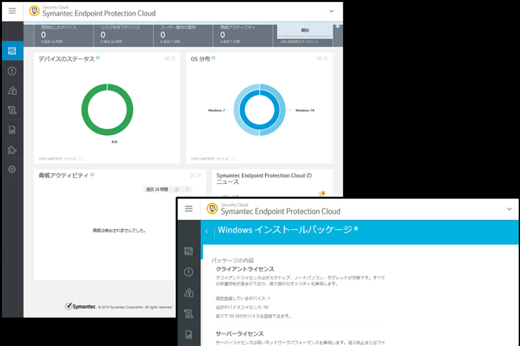This screenshot has height=346, width=520.
Task: Open the 危殆化したデバイス summary tile
Action: tap(64, 35)
